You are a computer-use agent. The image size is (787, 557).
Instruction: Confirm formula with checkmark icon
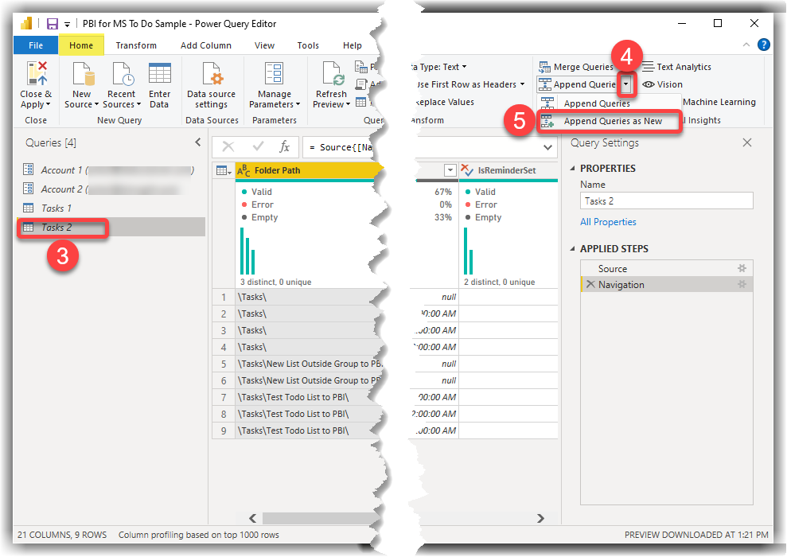click(x=259, y=146)
